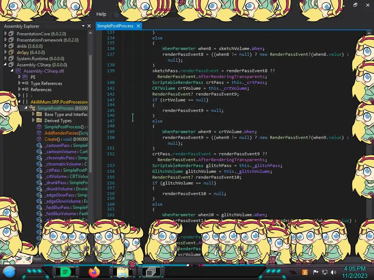The height and width of the screenshot is (280, 374).
Task: Expand the References node
Action: pyautogui.click(x=19, y=89)
